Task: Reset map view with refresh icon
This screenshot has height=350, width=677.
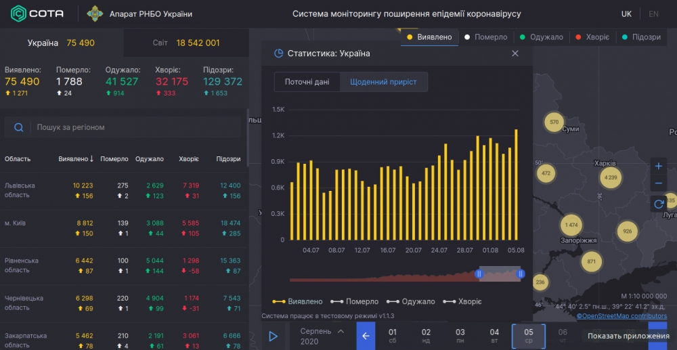Action: click(659, 203)
